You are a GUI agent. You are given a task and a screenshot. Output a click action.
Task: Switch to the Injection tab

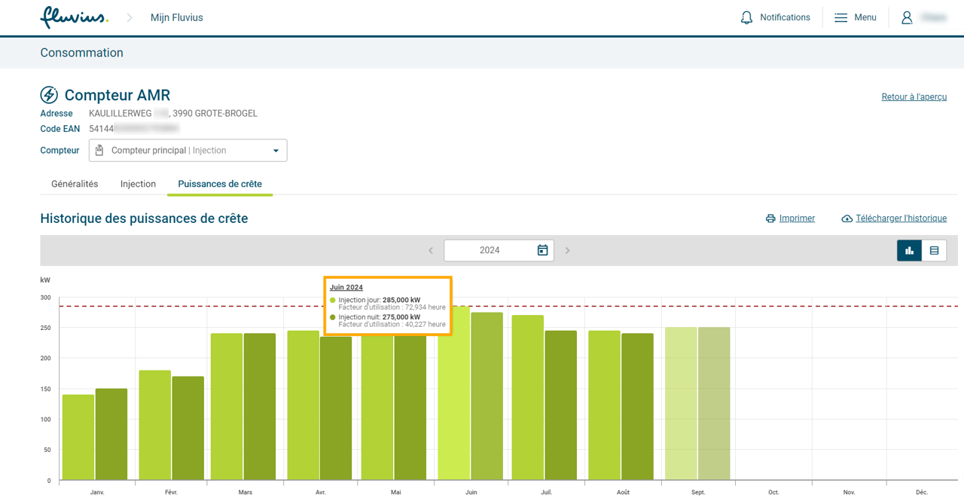[x=138, y=184]
